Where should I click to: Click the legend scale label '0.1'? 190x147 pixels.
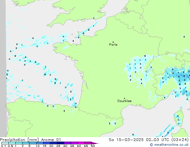(x=4, y=146)
